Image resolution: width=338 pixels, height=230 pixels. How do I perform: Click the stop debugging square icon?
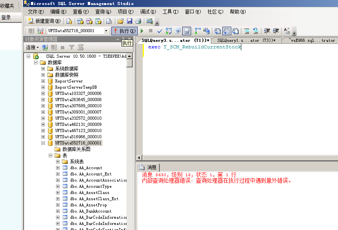[x=151, y=31]
